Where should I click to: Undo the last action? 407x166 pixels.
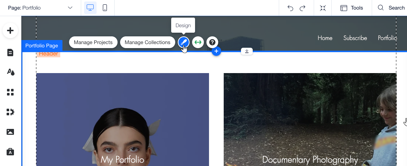290,8
